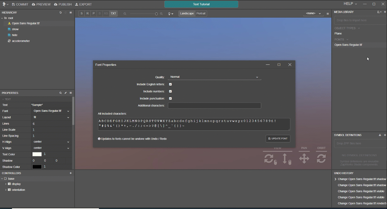The width and height of the screenshot is (387, 209).
Task: Add new controller with plus icon
Action: (x=71, y=173)
